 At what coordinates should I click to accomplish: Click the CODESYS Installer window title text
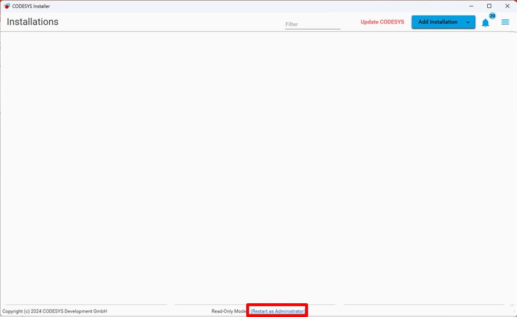coord(31,6)
